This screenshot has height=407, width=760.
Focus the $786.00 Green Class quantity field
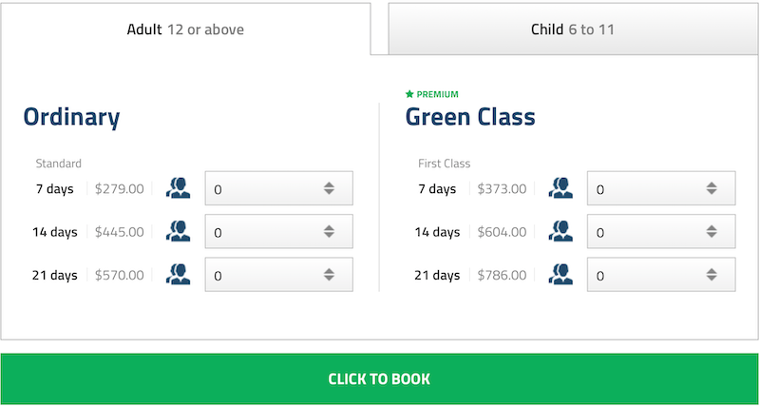click(661, 275)
